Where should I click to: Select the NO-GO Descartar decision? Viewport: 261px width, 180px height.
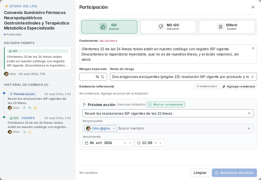168,27
